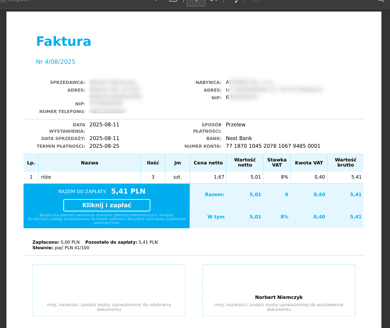Click the recipient signature box

coord(109,290)
